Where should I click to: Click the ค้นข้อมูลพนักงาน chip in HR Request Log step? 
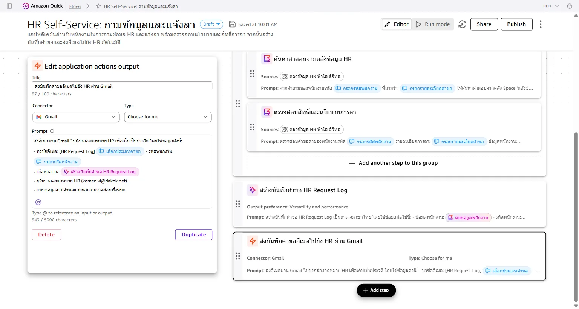468,217
